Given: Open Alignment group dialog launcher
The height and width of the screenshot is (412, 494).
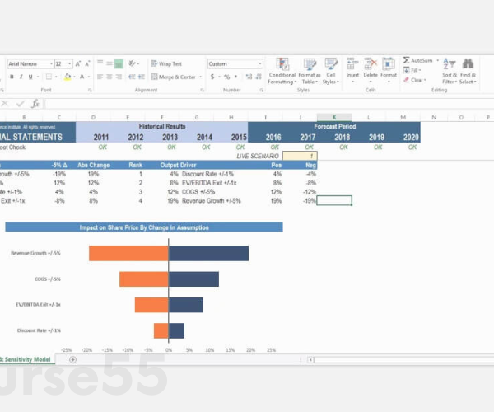Looking at the screenshot, I should pos(202,91).
